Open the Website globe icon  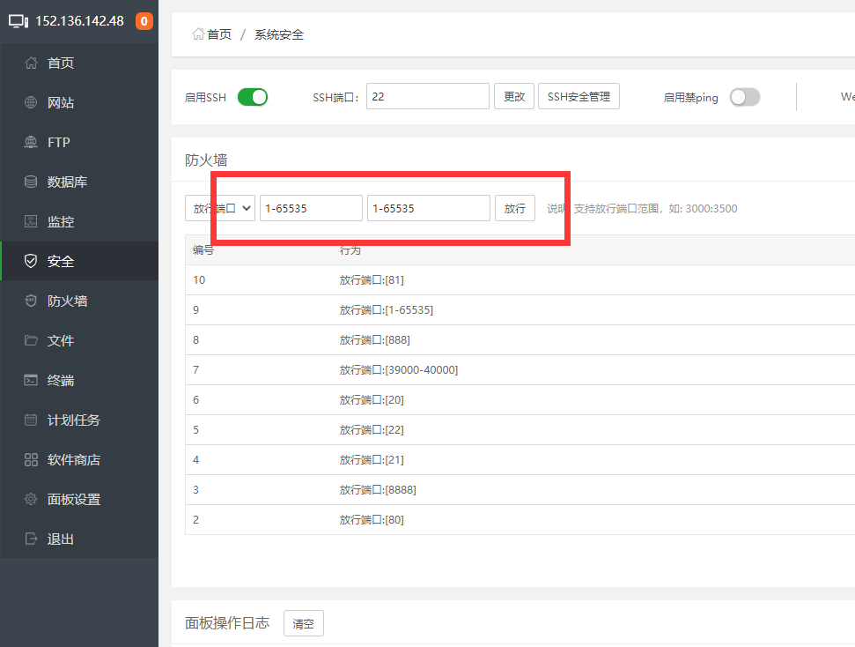tap(31, 102)
